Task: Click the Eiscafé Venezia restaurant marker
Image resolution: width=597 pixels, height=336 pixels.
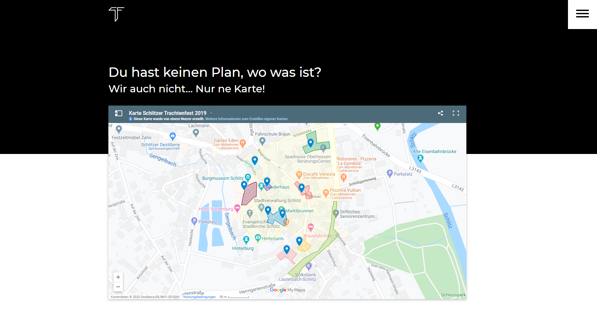Action: point(299,175)
